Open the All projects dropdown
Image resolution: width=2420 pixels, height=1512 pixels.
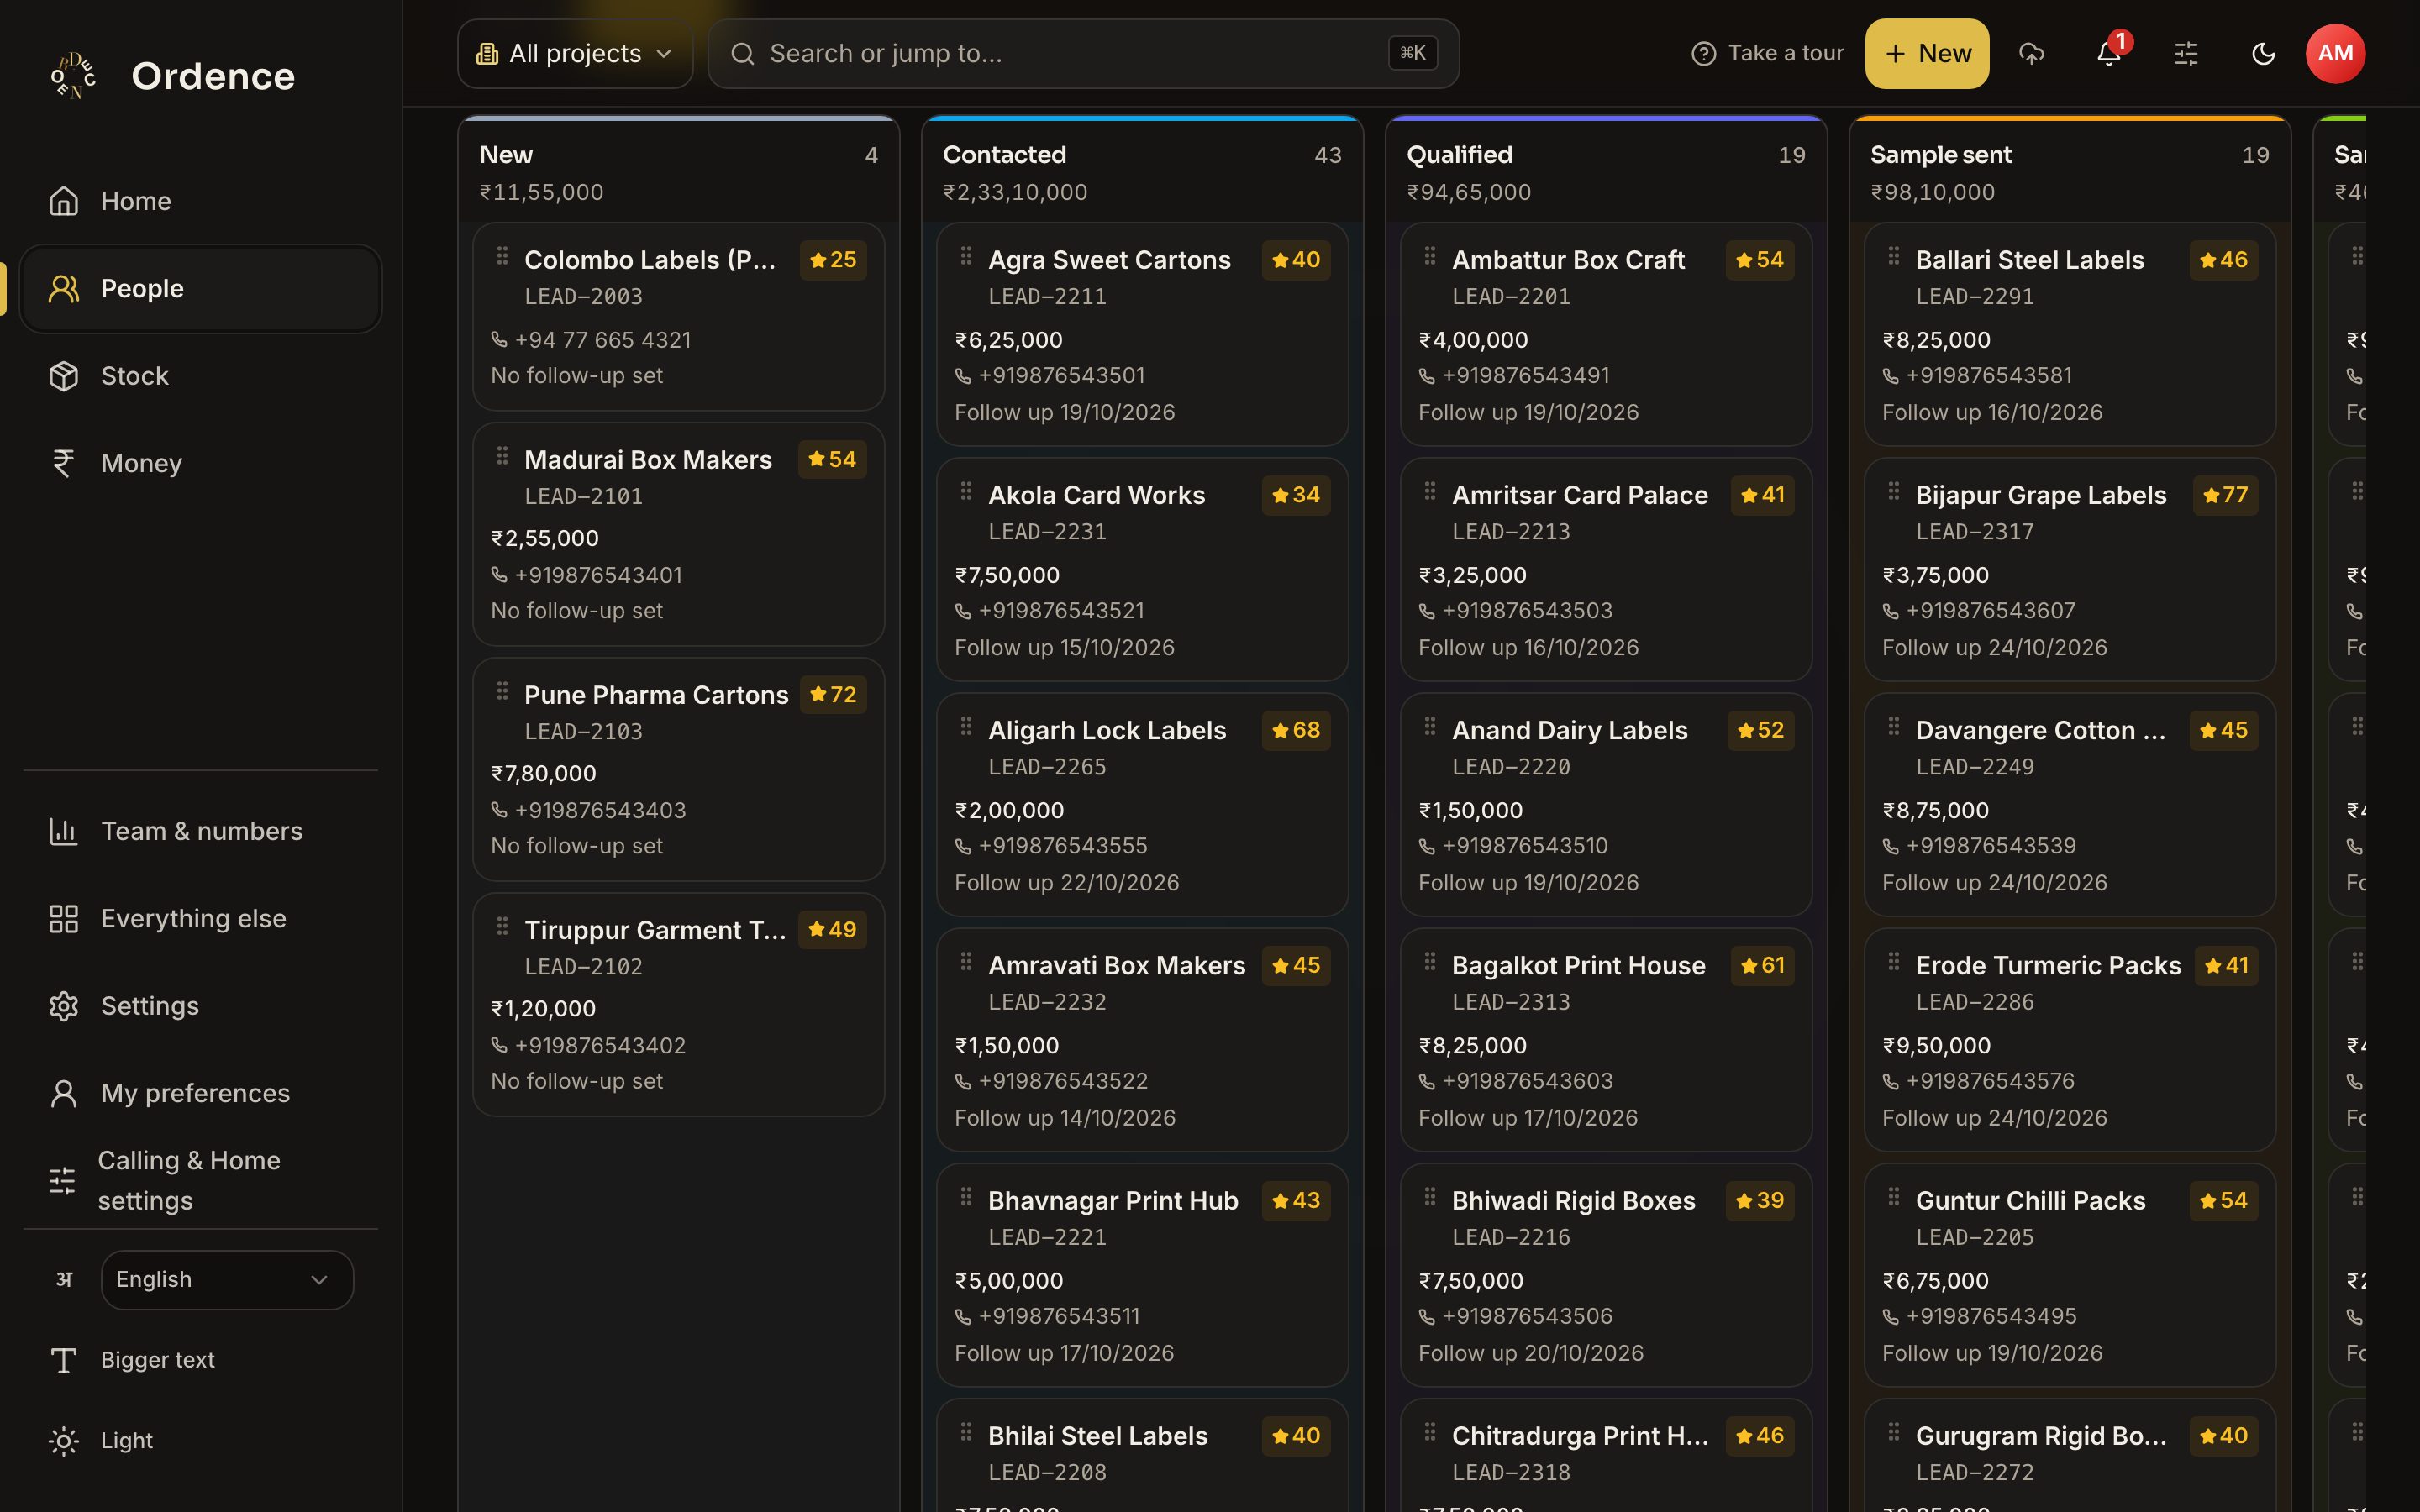click(575, 53)
